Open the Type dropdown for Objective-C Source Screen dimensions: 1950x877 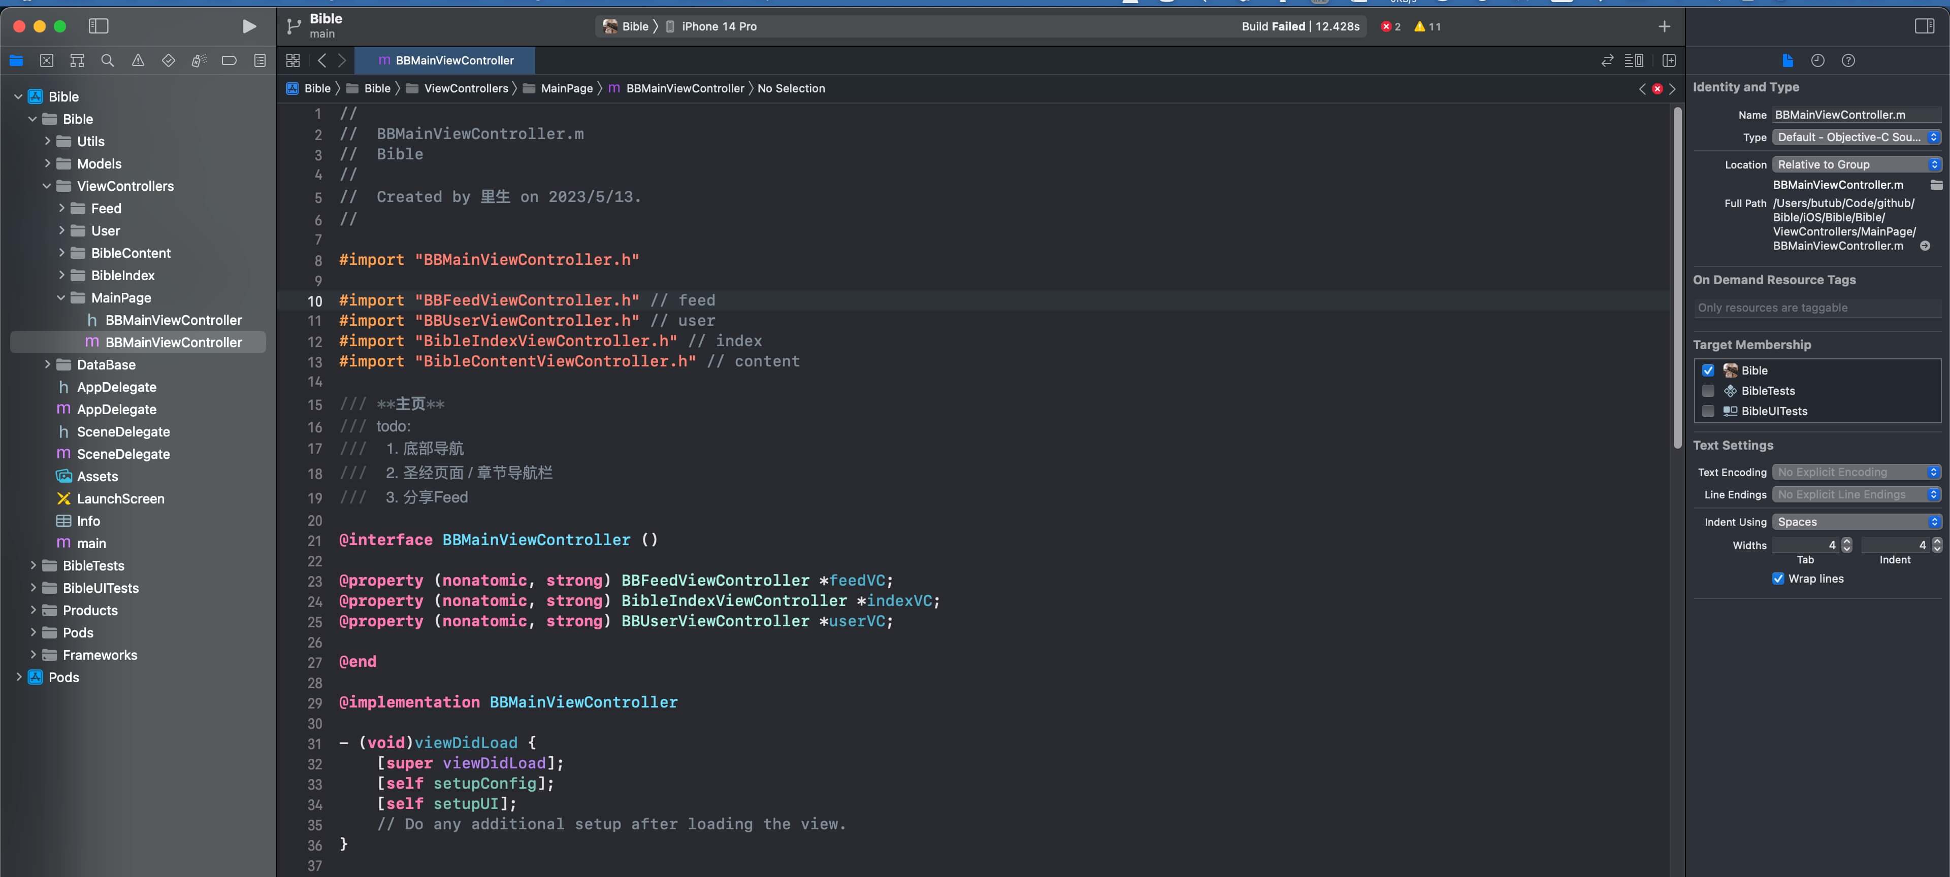[x=1857, y=137]
